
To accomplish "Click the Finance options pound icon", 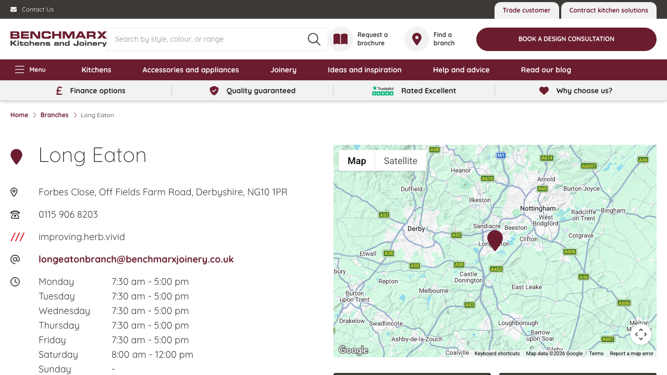I will coord(58,91).
